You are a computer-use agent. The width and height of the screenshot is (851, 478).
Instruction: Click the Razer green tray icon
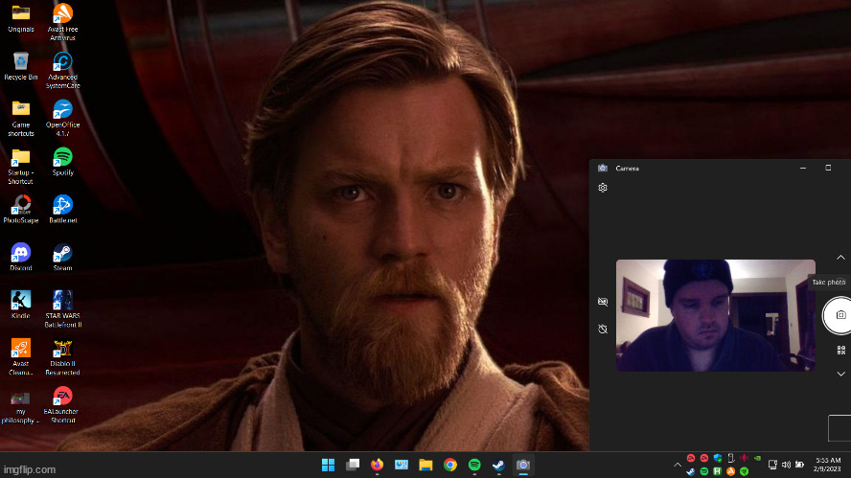(x=744, y=471)
